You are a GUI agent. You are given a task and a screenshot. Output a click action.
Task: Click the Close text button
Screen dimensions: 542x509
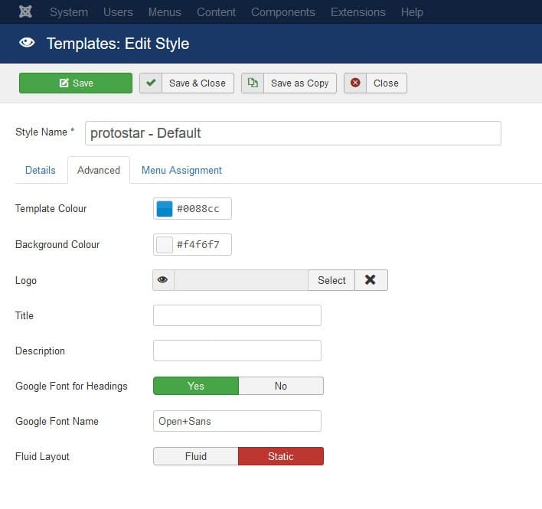386,83
